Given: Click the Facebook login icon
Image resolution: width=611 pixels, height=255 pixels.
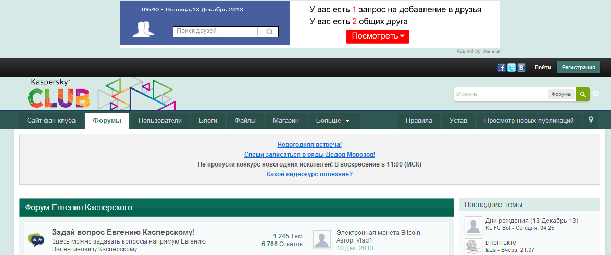Looking at the screenshot, I should 502,68.
